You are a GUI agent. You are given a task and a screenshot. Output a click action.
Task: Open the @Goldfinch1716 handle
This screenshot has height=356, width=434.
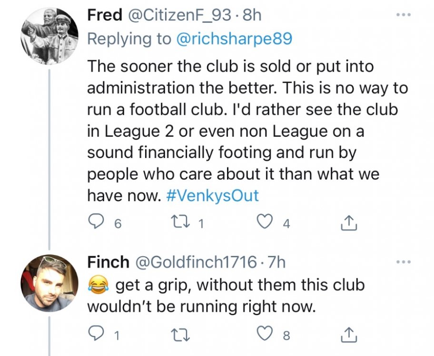click(197, 262)
